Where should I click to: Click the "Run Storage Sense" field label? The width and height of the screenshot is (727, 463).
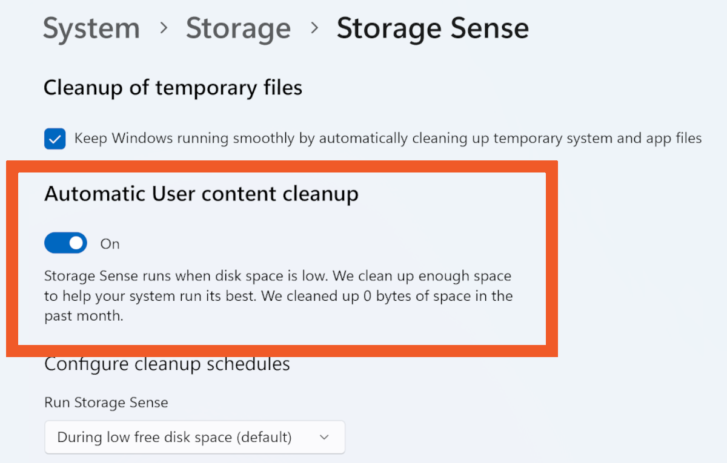point(106,402)
